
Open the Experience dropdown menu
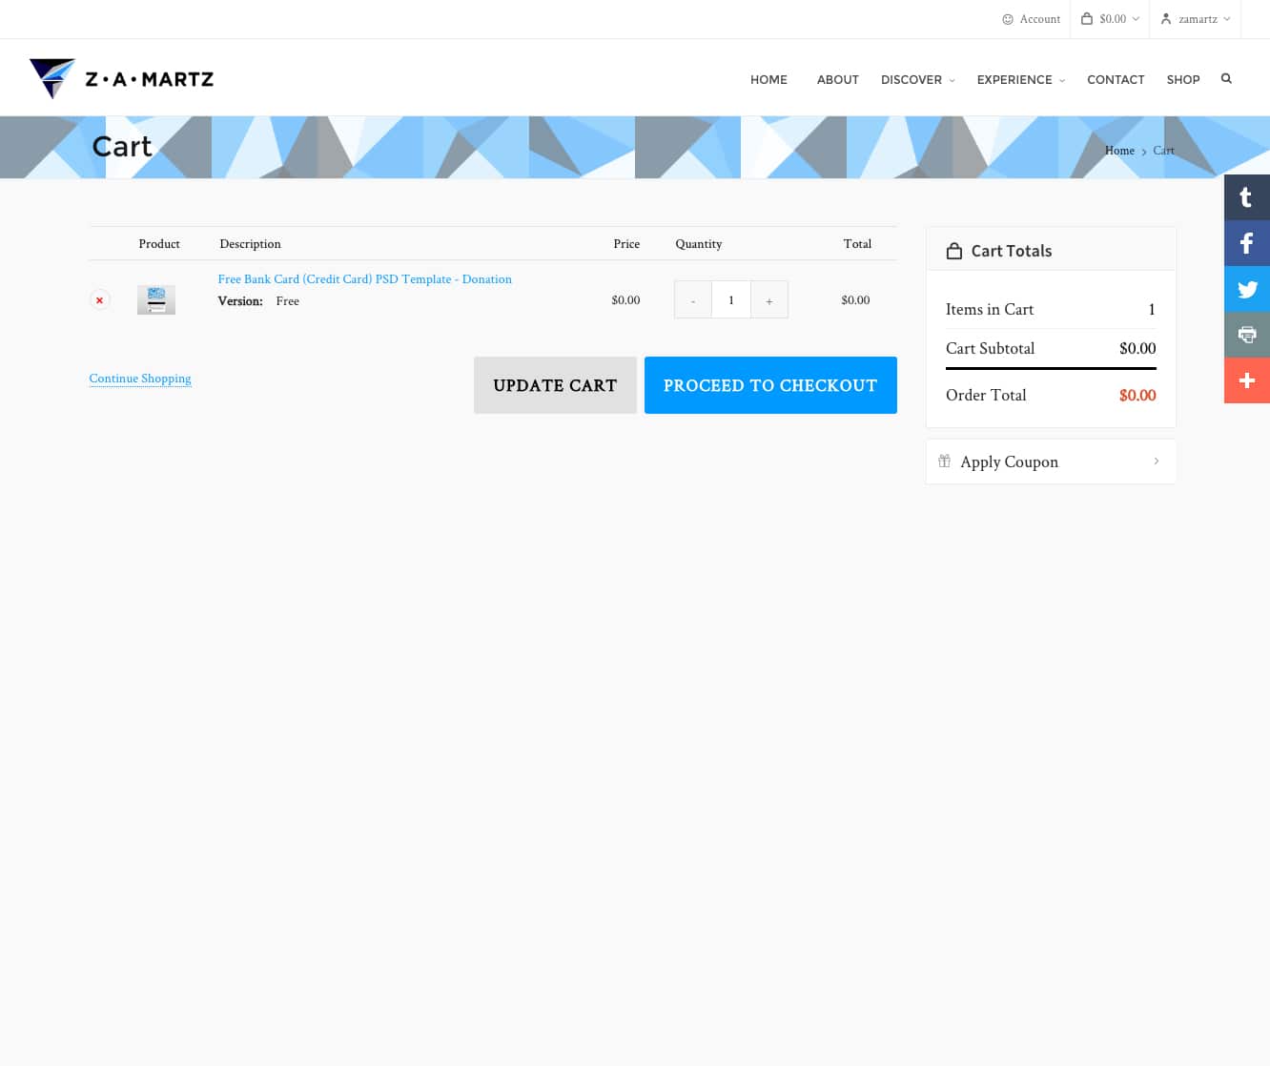[1020, 80]
